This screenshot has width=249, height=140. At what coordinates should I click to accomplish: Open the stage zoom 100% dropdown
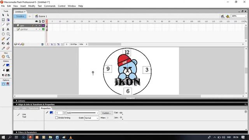tap(245, 16)
